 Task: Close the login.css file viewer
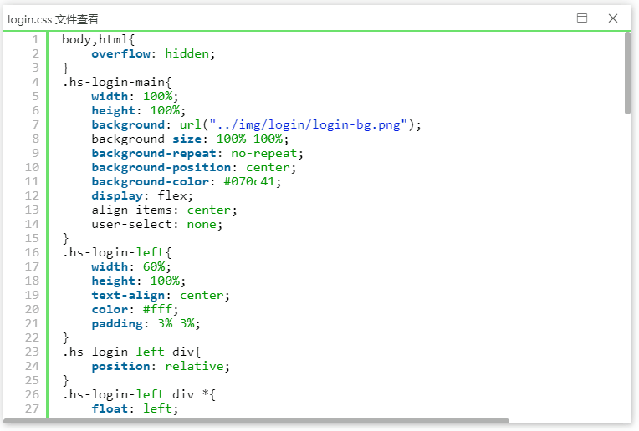tap(613, 18)
